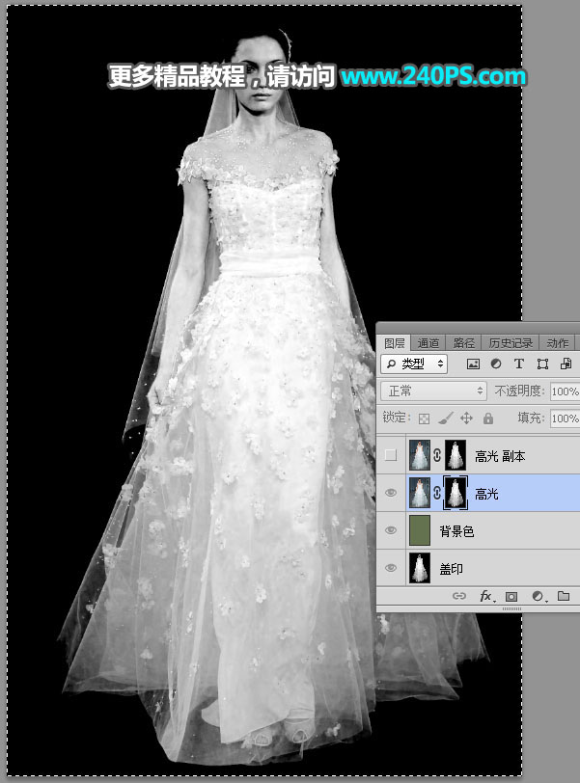Lock all padlock icon
The width and height of the screenshot is (580, 783).
(488, 418)
